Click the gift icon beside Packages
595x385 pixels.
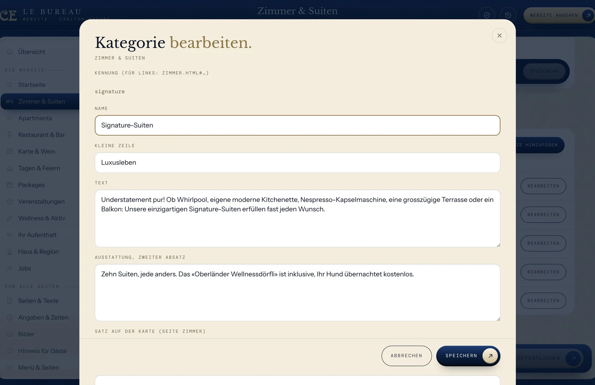10,185
